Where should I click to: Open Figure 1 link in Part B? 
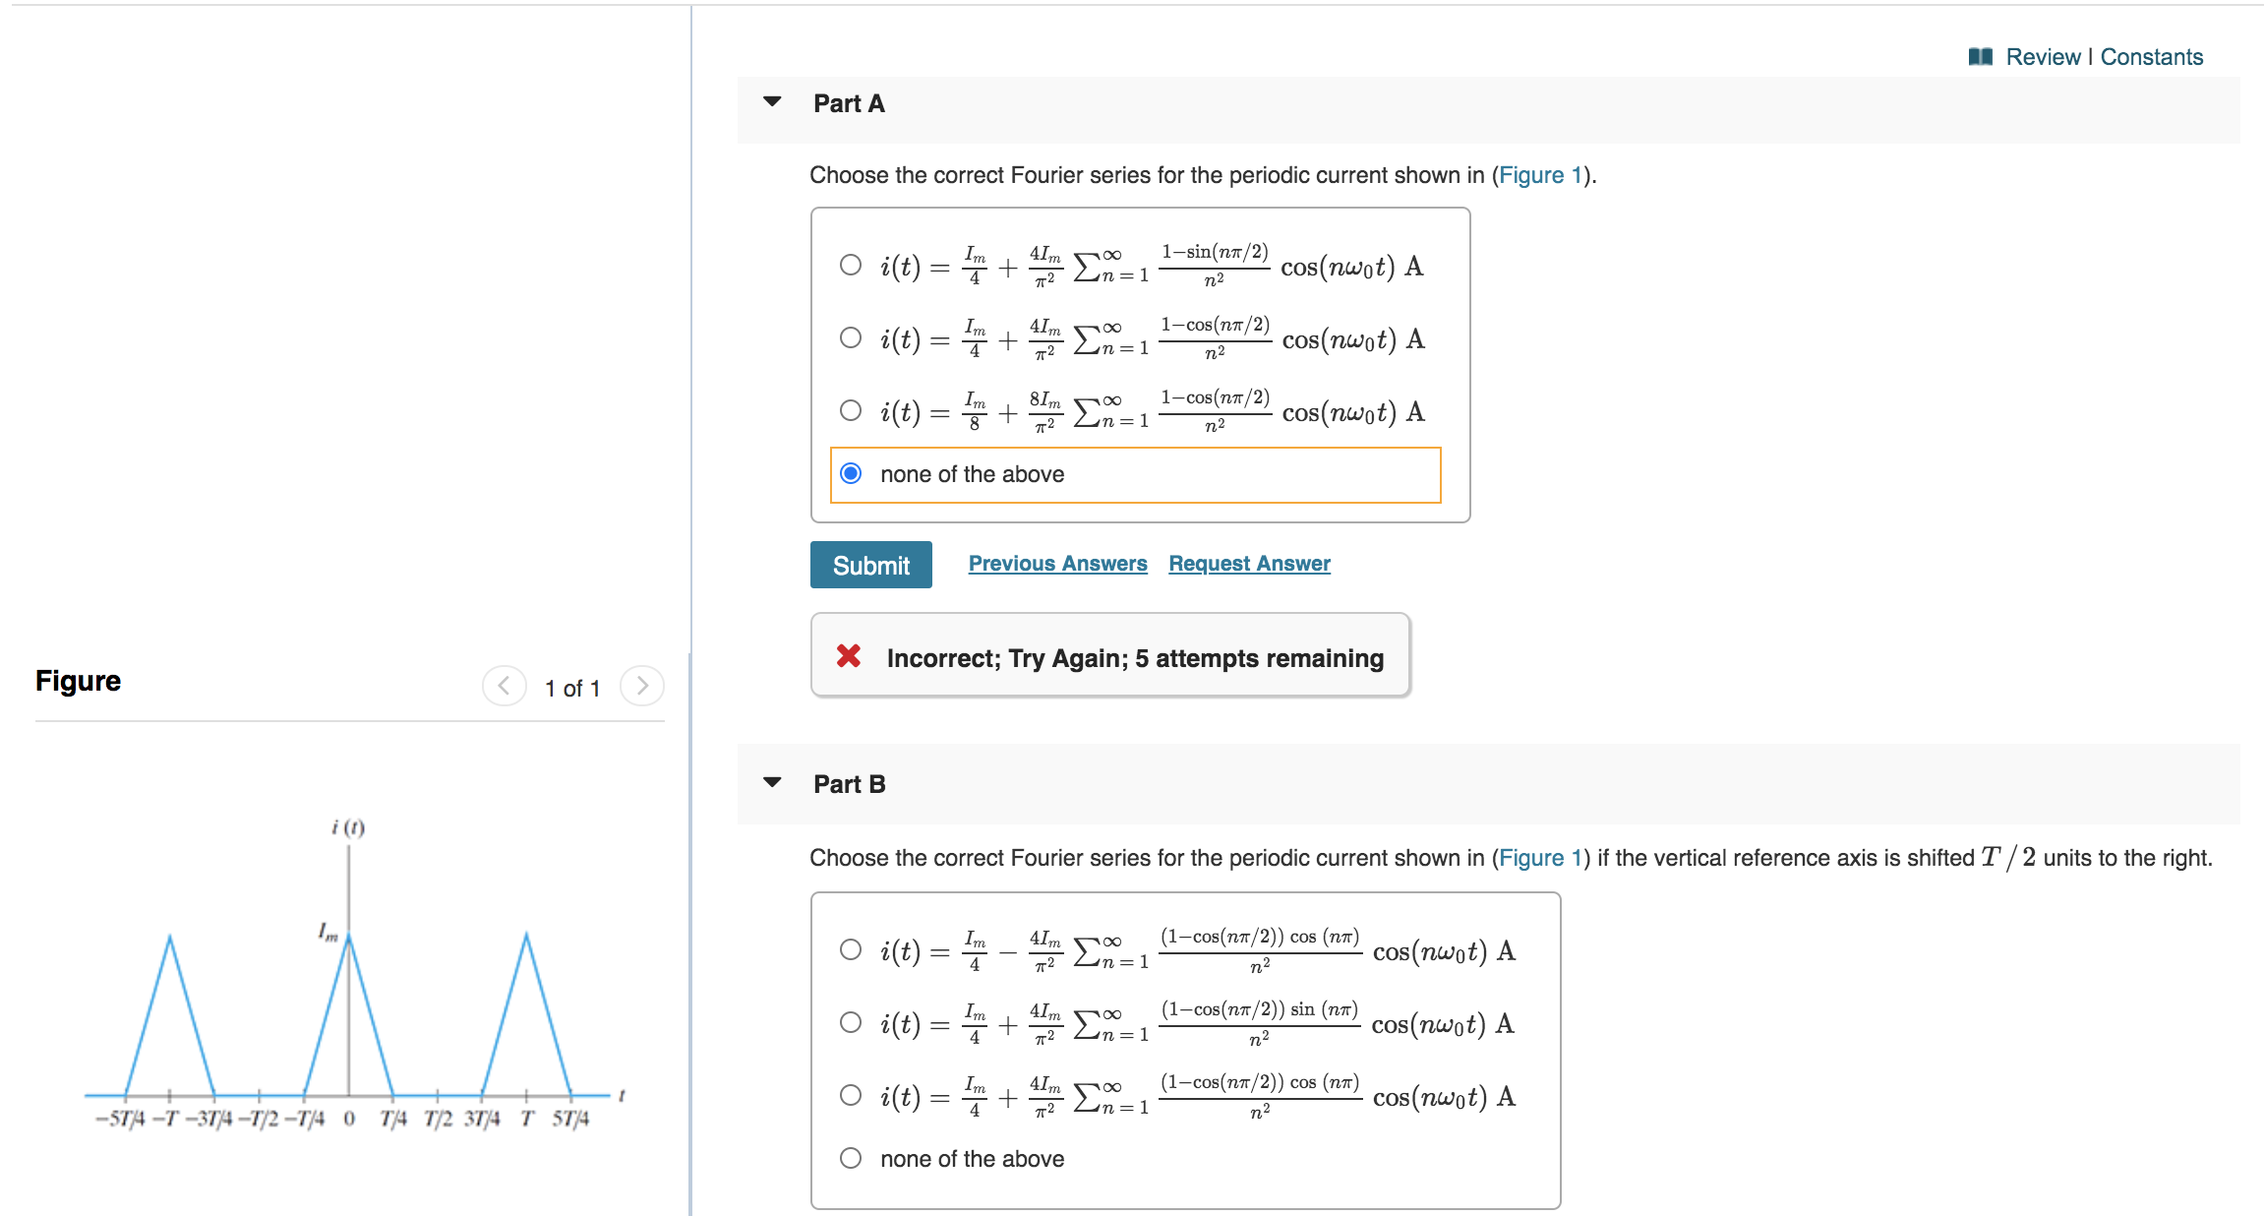(1540, 857)
